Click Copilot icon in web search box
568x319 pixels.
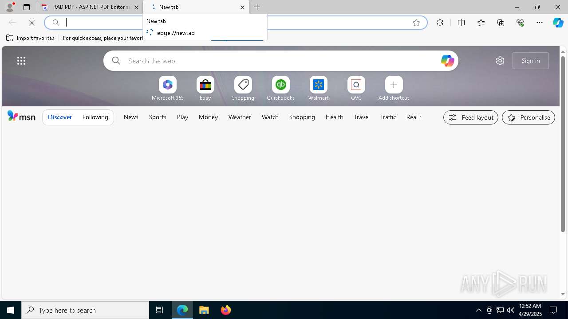447,61
